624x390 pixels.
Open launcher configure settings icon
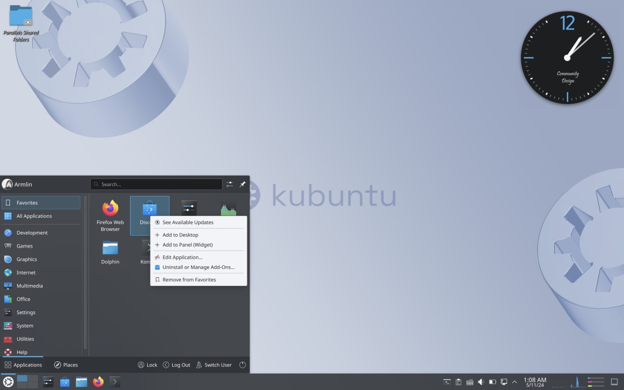[229, 184]
